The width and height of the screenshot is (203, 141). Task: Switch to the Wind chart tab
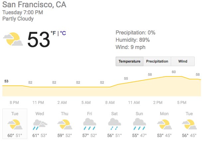(183, 61)
